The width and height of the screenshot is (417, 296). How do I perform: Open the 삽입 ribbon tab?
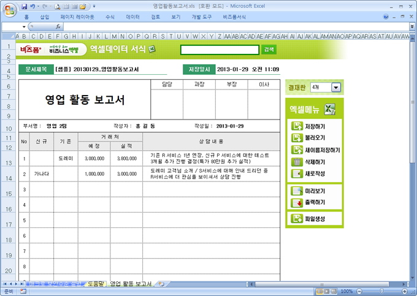pyautogui.click(x=45, y=17)
